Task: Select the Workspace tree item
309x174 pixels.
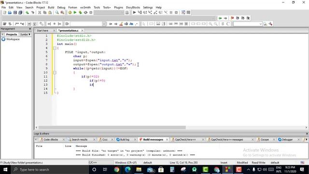Action: 13,39
